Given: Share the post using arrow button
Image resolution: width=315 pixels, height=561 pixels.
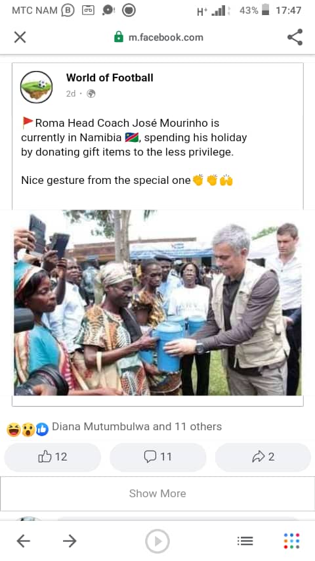Looking at the screenshot, I should (263, 457).
